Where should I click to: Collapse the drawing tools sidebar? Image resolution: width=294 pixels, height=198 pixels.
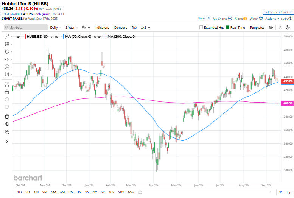click(7, 142)
